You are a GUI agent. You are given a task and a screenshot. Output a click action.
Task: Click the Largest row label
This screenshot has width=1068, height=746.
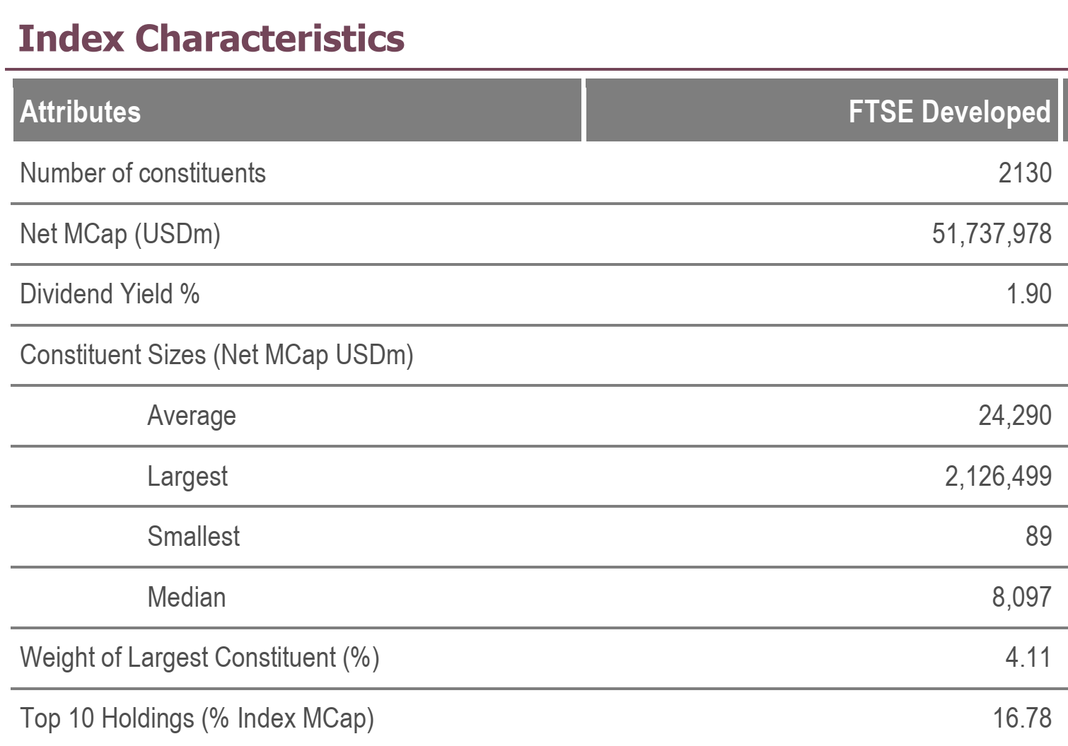[x=187, y=477]
